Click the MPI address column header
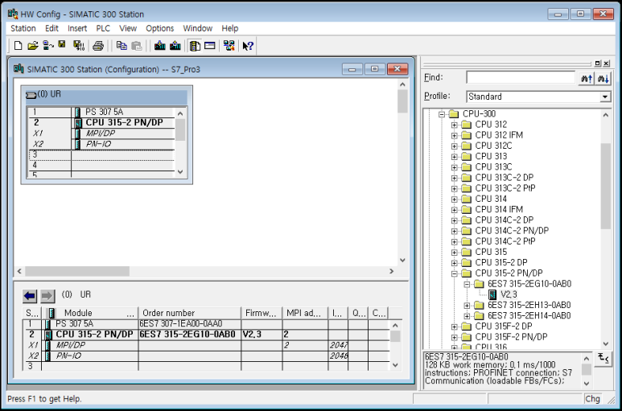Viewport: 622px width, 411px height. click(305, 313)
